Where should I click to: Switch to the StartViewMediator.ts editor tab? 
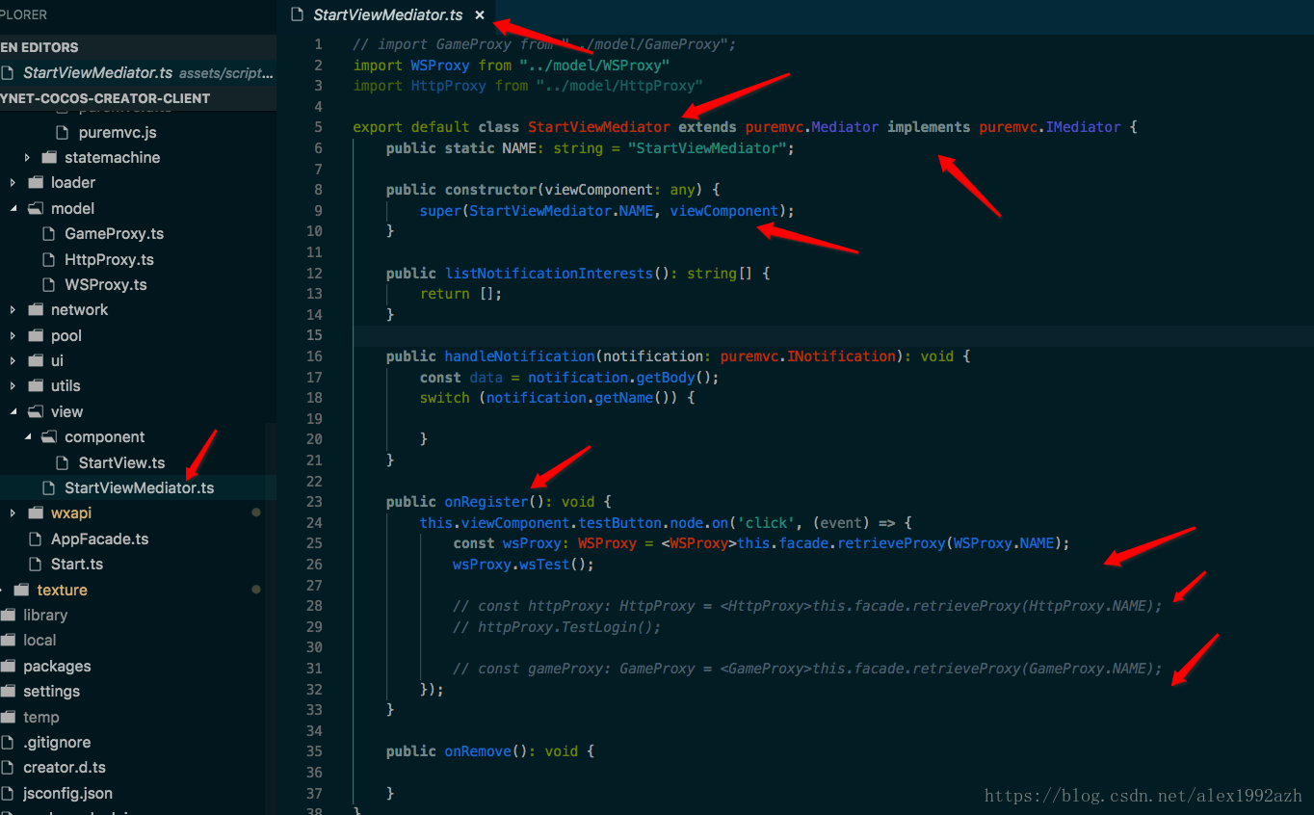(387, 15)
